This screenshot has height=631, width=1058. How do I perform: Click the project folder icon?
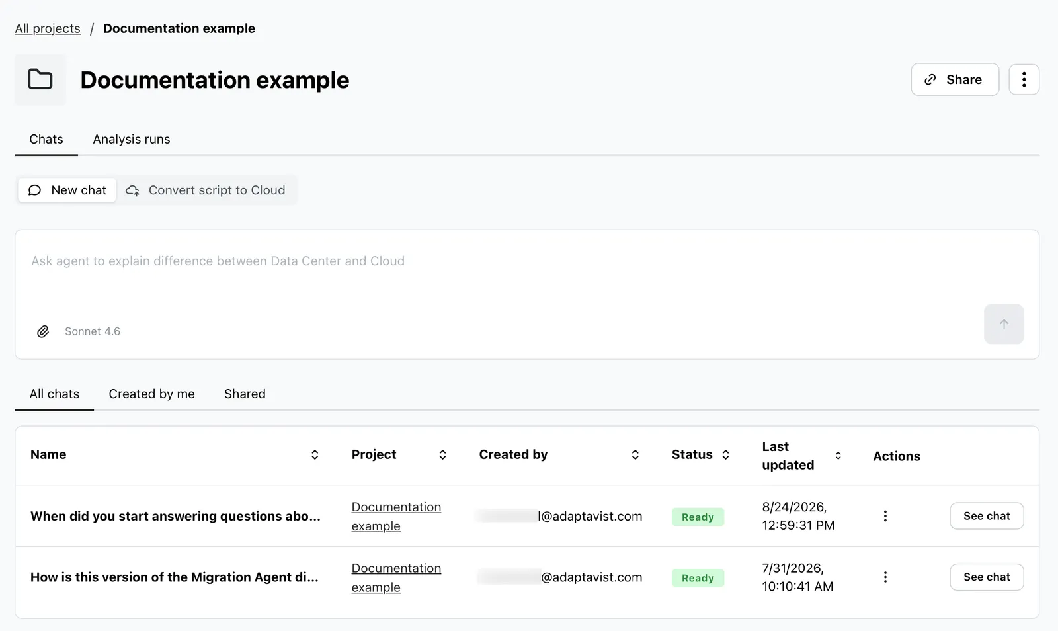[x=40, y=79]
